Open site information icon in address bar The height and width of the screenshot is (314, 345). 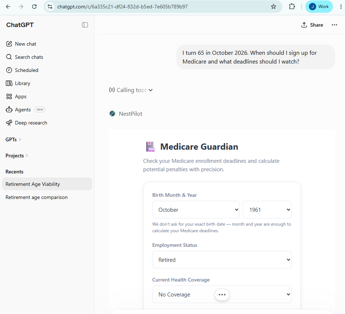[50, 7]
